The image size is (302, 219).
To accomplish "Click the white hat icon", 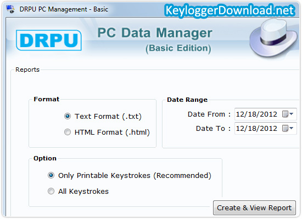I will click(273, 38).
